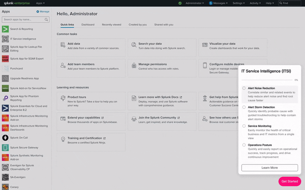This screenshot has height=190, width=305.
Task: Mark Service Monitoring as complete
Action: (244, 126)
